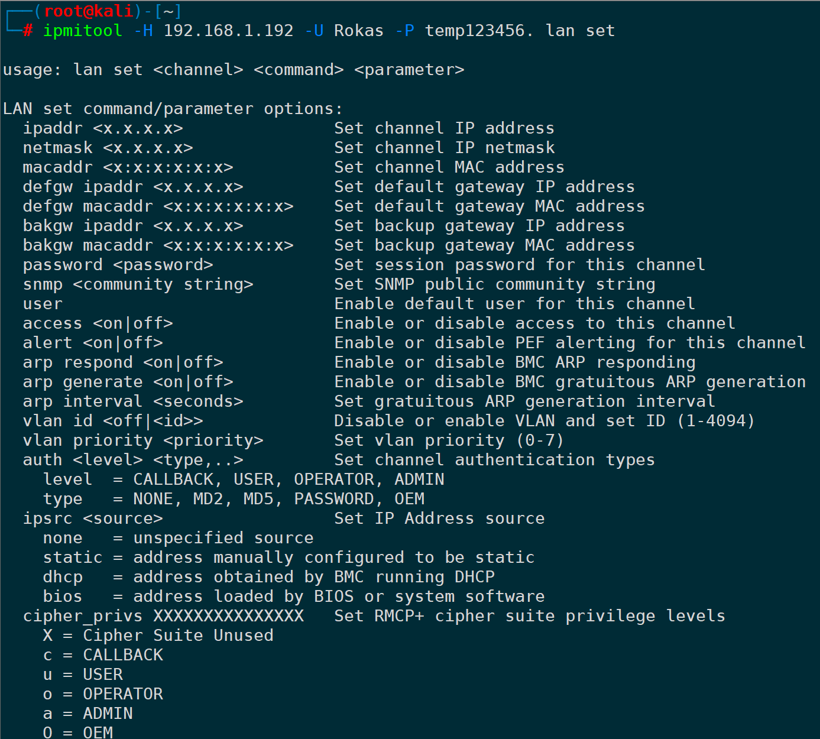Click the PASSWORD authentication type
Viewport: 820px width, 739px height.
point(334,499)
